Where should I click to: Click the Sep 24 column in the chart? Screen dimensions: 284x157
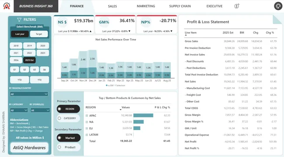[x=65, y=70]
